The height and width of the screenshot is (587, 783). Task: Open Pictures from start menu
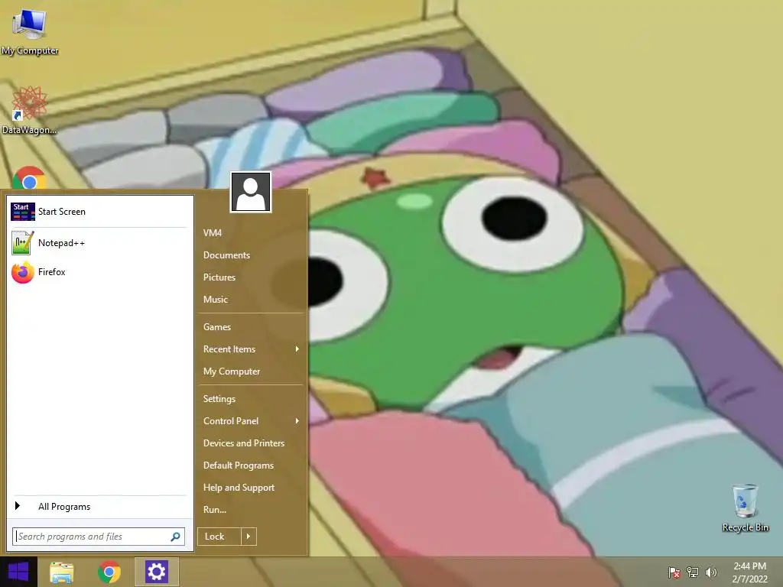(219, 277)
